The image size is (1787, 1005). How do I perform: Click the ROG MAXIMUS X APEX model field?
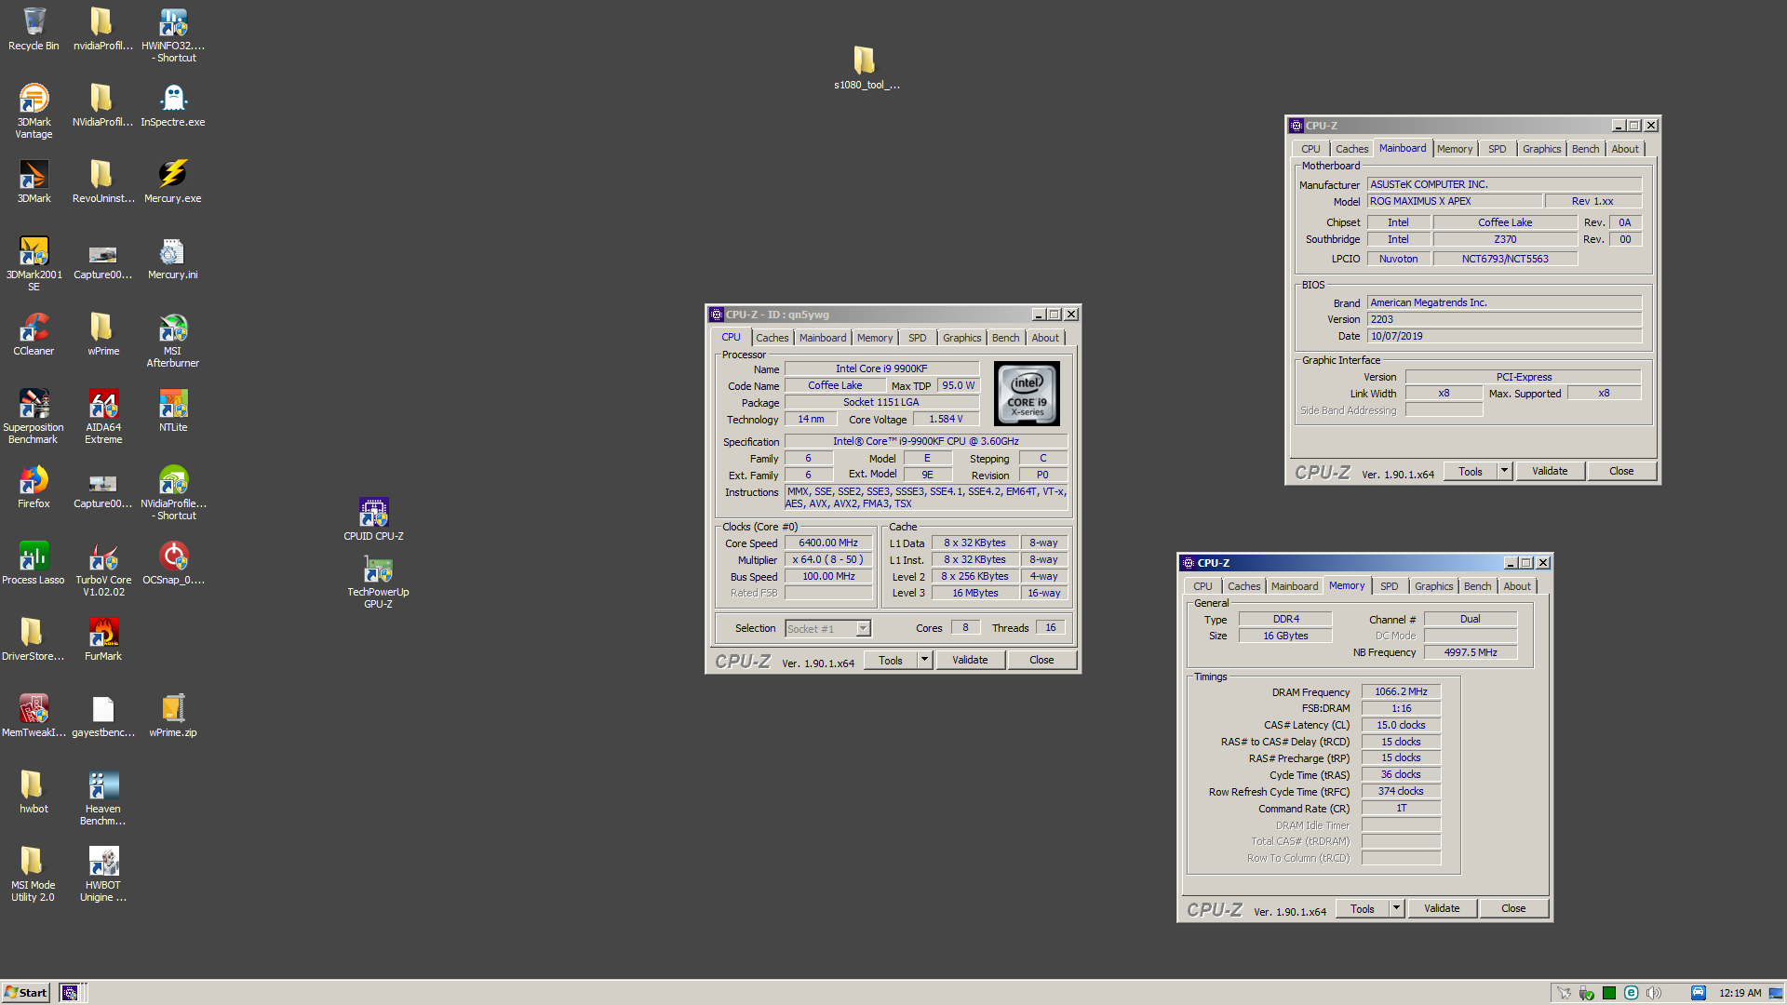(1454, 201)
